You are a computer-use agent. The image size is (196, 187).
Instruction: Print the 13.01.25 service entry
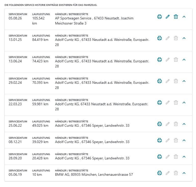point(159,38)
